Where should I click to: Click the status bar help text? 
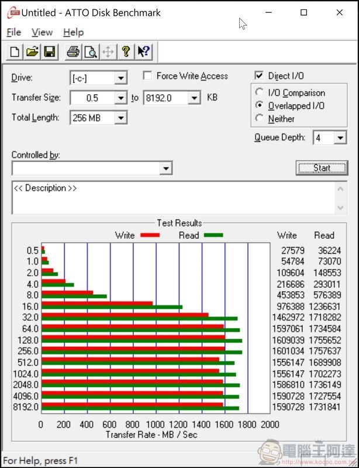click(40, 460)
